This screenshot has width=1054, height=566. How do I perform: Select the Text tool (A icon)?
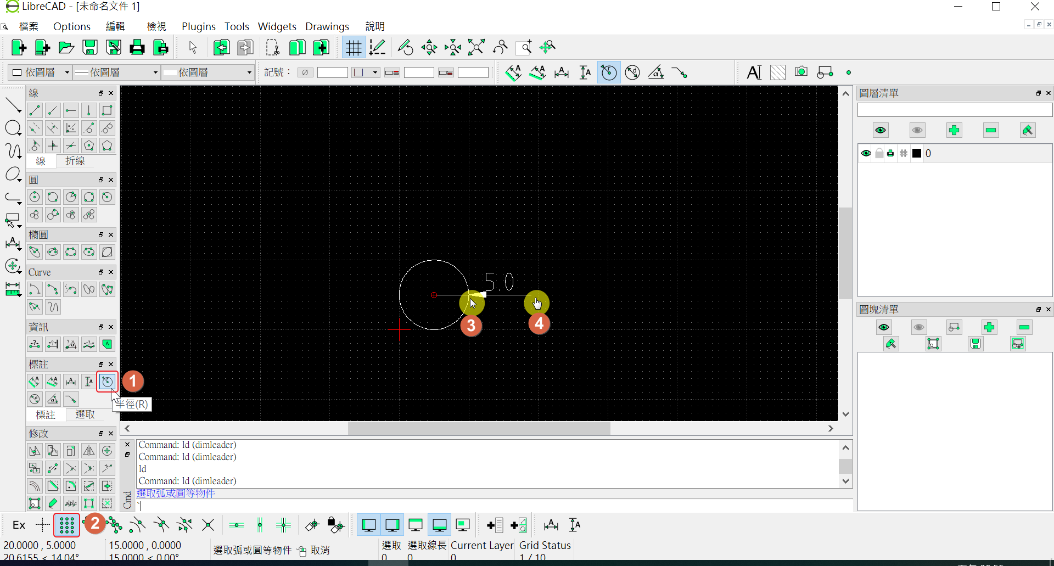click(x=754, y=72)
